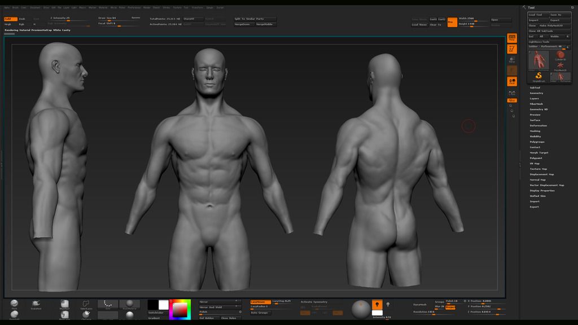Image resolution: width=578 pixels, height=325 pixels.
Task: Click the material preview sphere
Action: point(361,308)
